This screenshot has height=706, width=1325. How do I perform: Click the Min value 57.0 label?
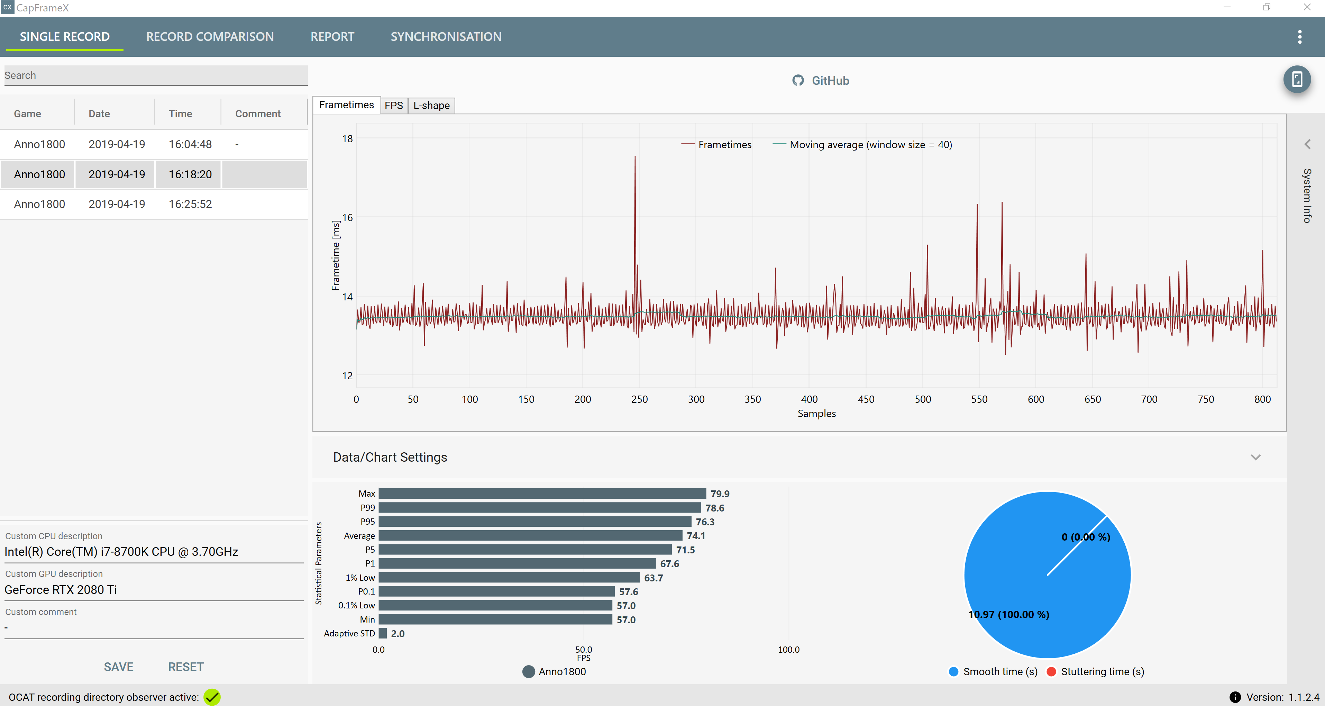tap(626, 619)
